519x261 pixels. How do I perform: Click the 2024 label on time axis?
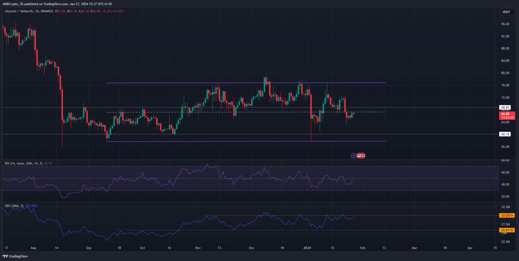point(310,247)
